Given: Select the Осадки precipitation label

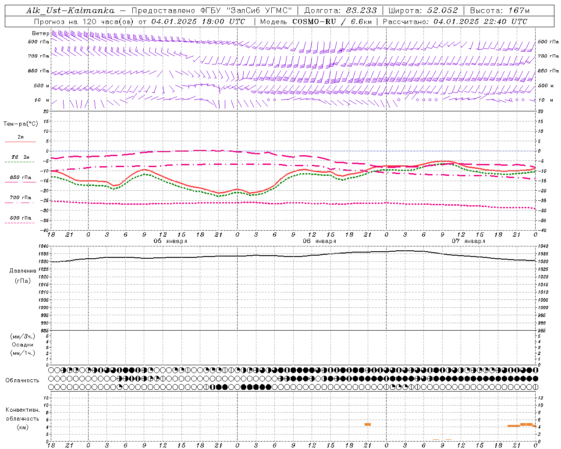Looking at the screenshot, I should [x=23, y=345].
